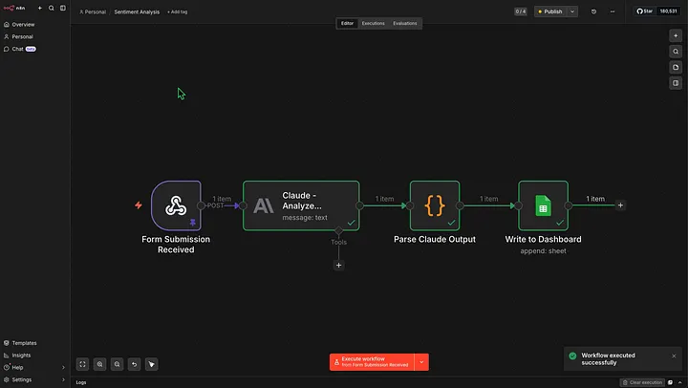Image resolution: width=688 pixels, height=388 pixels.
Task: Open Insights in sidebar
Action: click(34, 356)
